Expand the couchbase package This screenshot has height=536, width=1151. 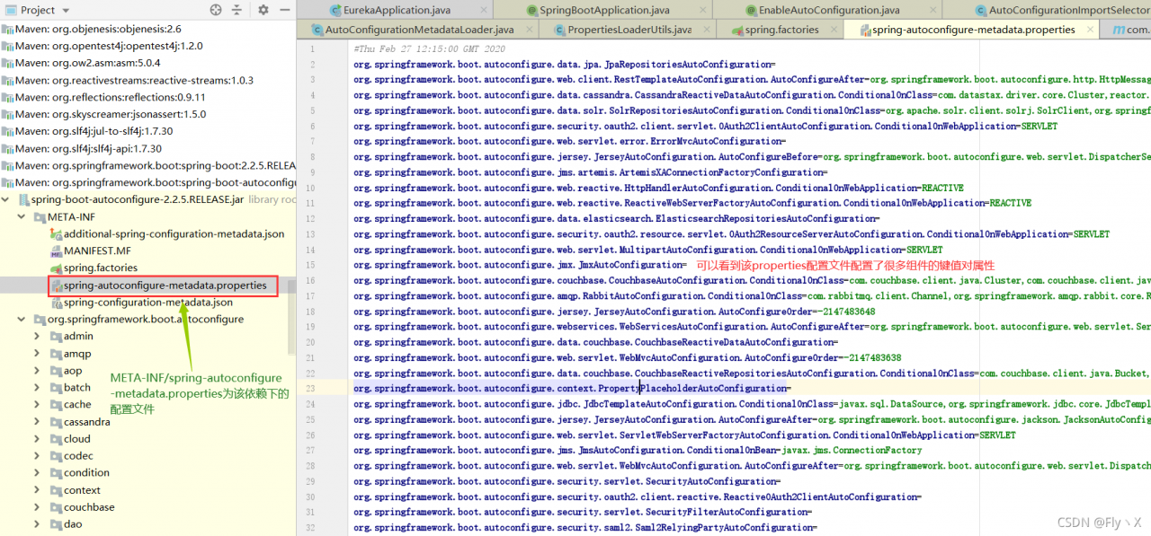pyautogui.click(x=37, y=507)
